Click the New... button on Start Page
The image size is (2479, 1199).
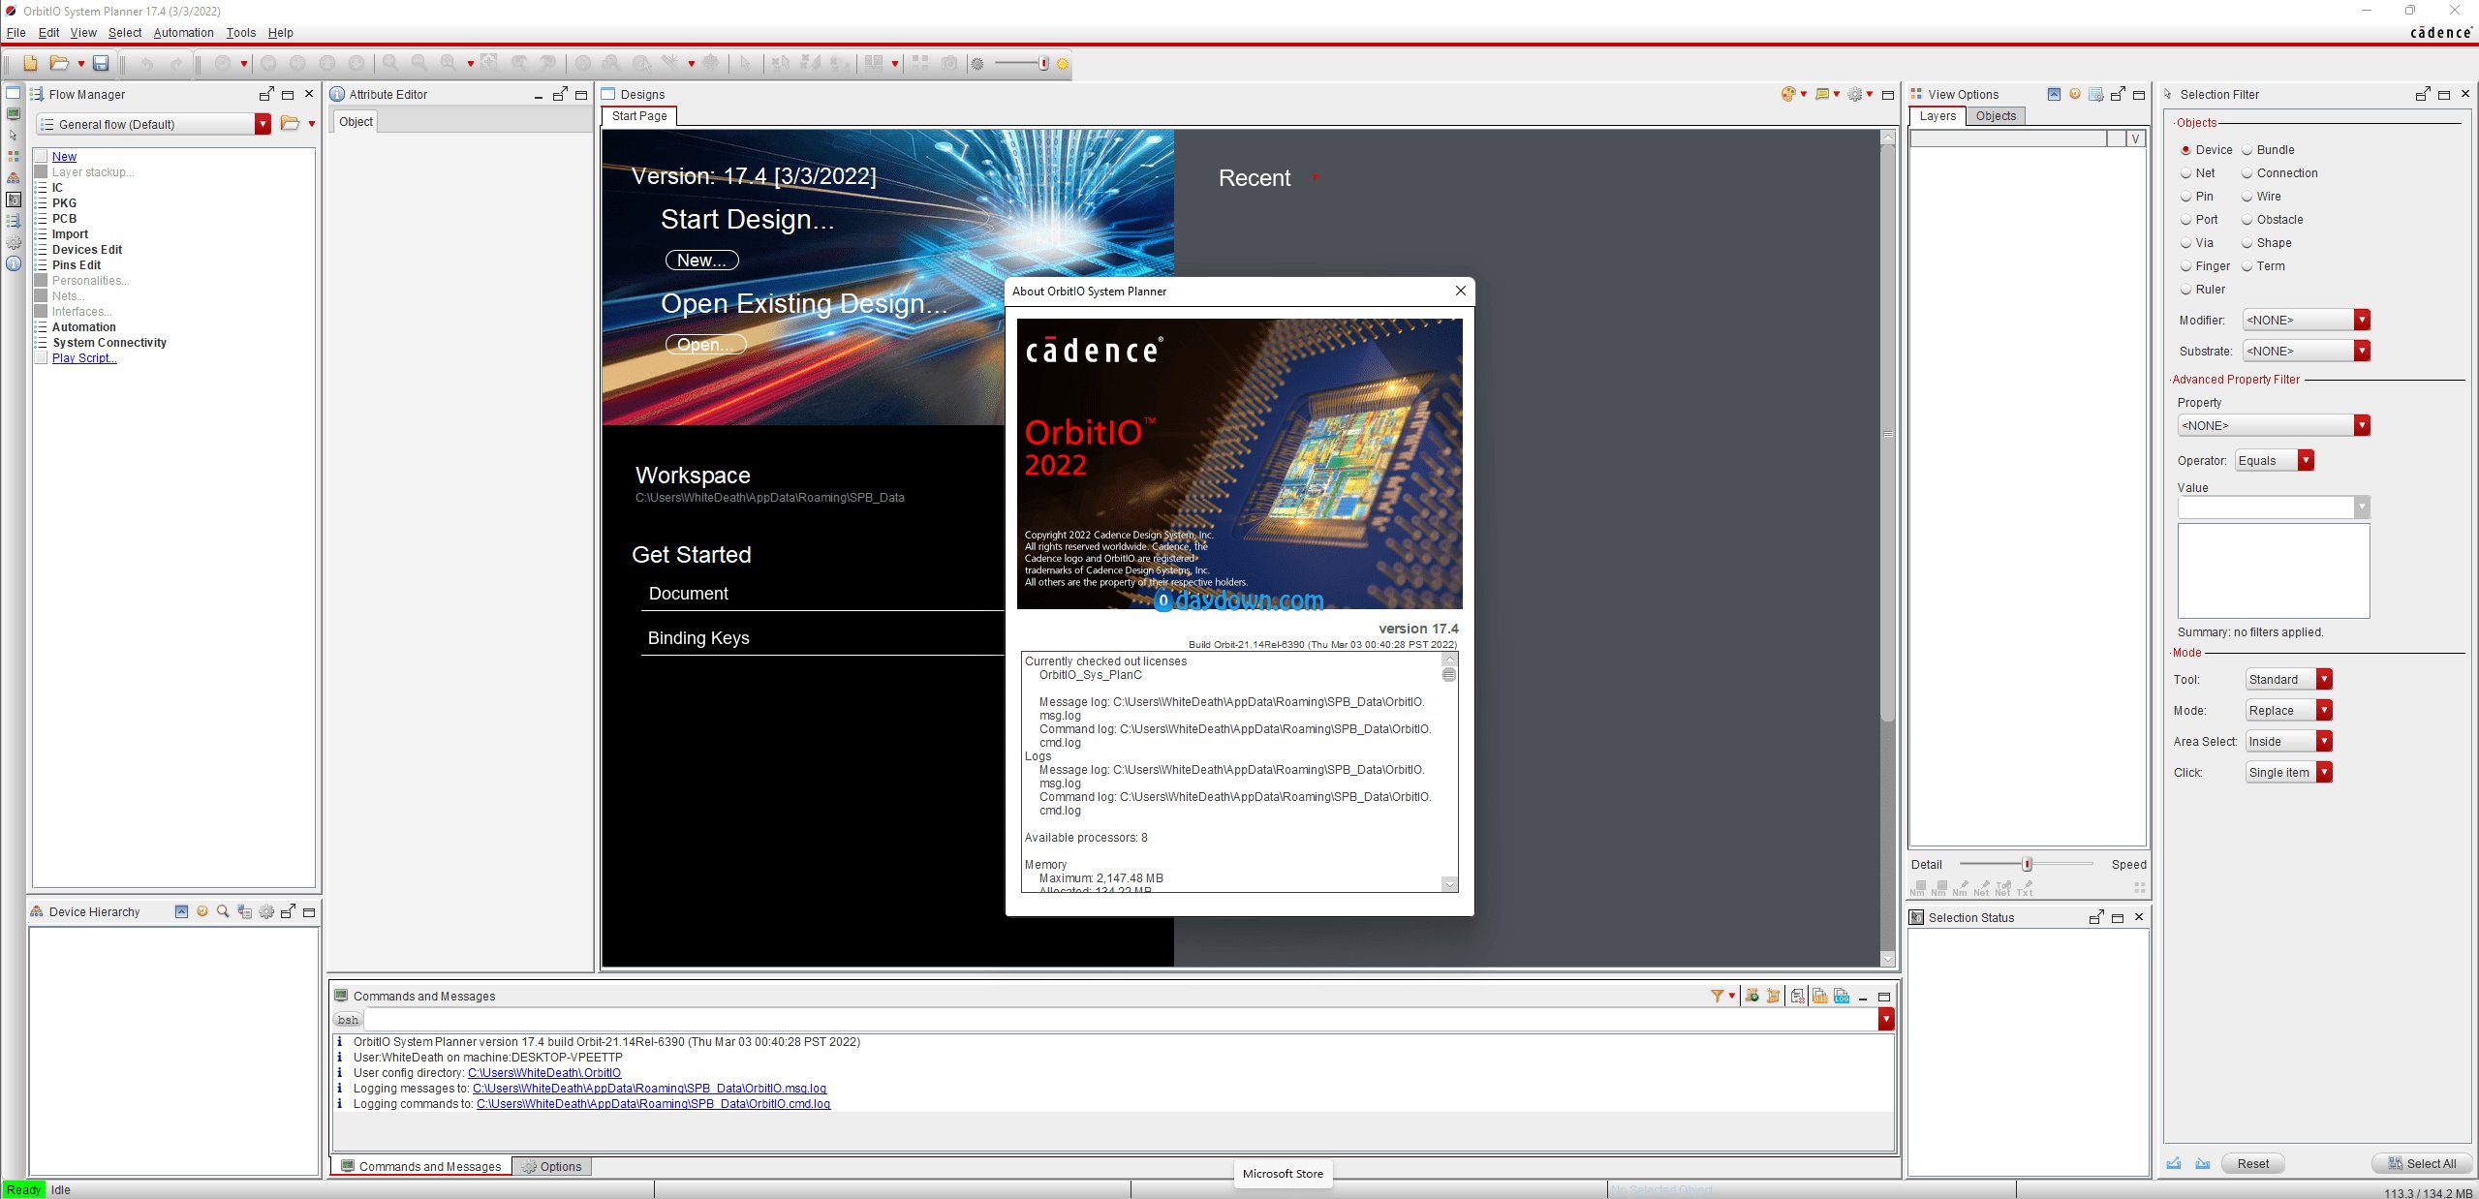coord(701,260)
